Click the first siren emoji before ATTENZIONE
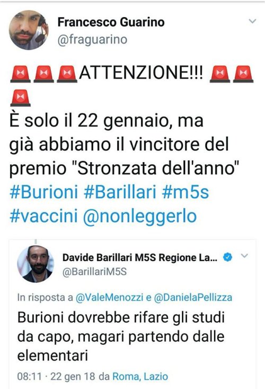Image resolution: width=265 pixels, height=389 pixels. (x=20, y=74)
